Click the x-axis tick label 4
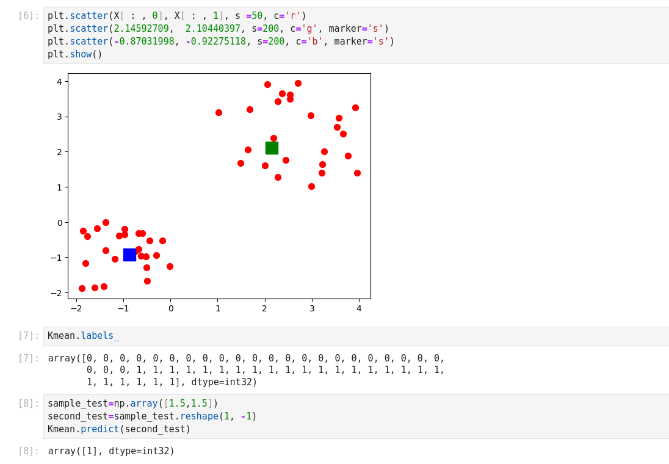The width and height of the screenshot is (669, 464). [359, 308]
